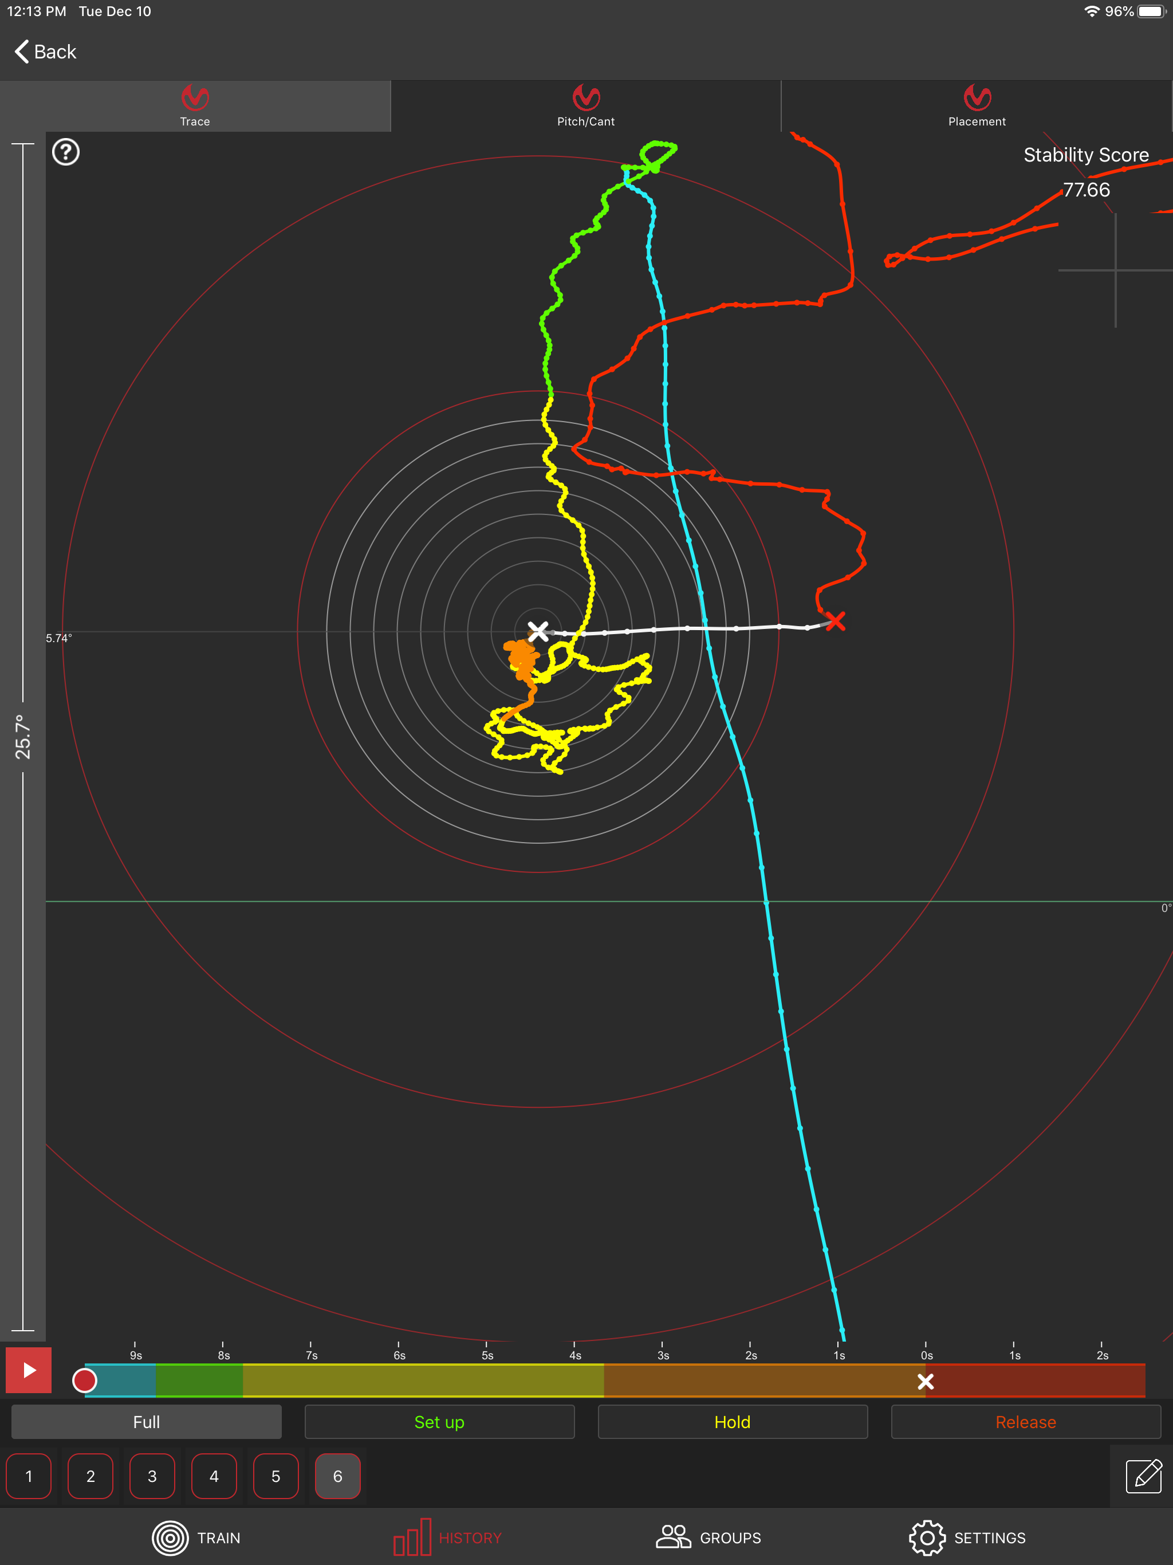Click the red timeline scrubber handle
The width and height of the screenshot is (1173, 1565).
[85, 1381]
